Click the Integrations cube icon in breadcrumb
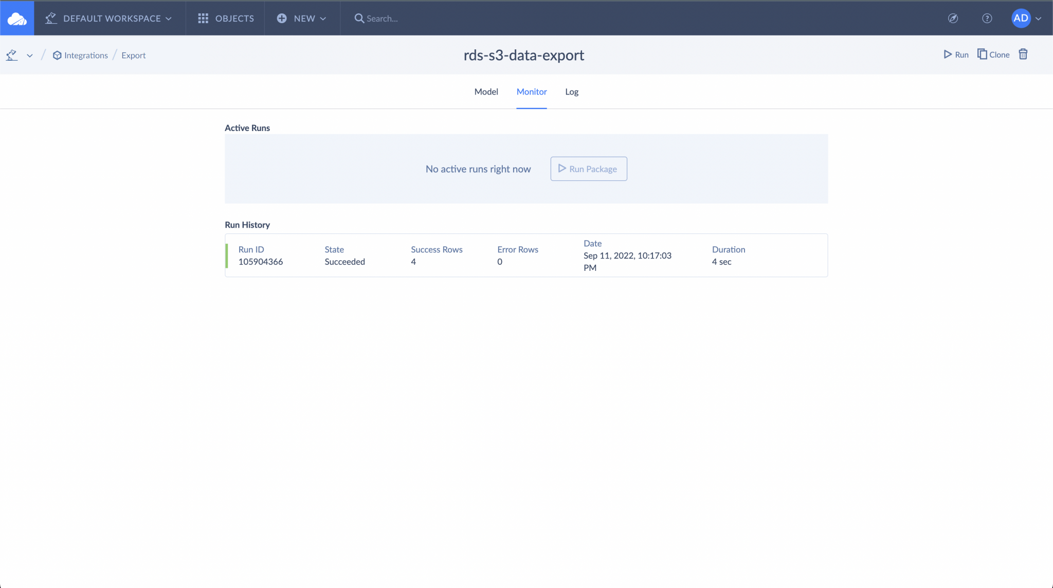 click(58, 55)
